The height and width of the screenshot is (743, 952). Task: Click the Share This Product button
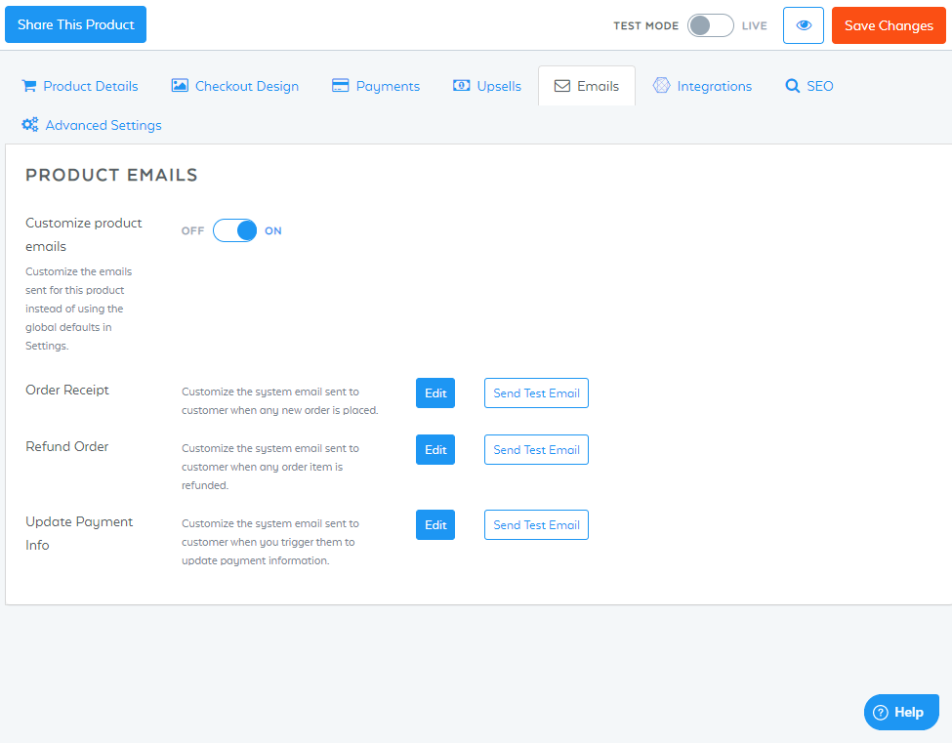pos(76,24)
